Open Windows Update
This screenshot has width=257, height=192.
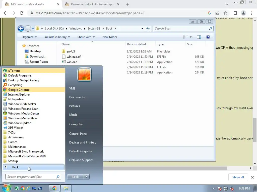pos(34,123)
